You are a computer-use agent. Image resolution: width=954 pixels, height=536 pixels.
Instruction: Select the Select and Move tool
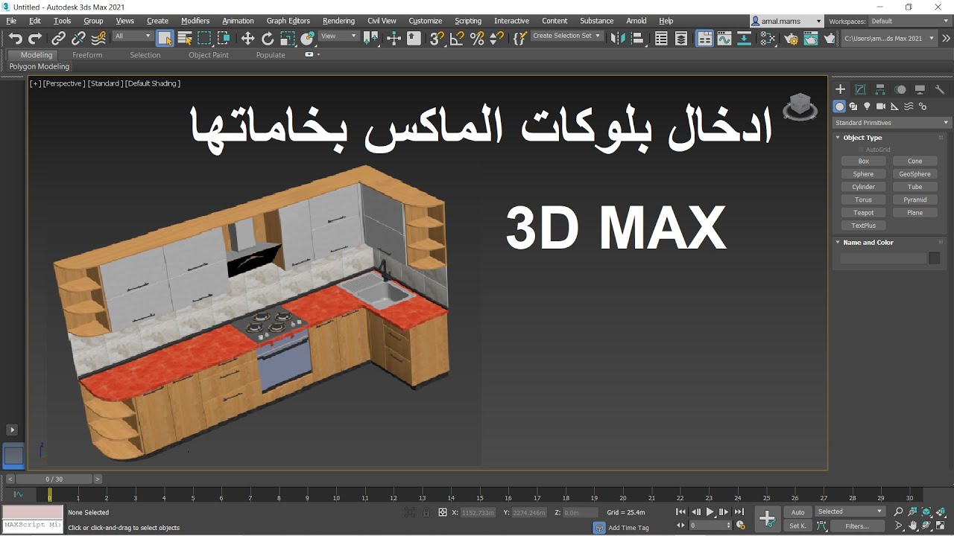[x=247, y=39]
